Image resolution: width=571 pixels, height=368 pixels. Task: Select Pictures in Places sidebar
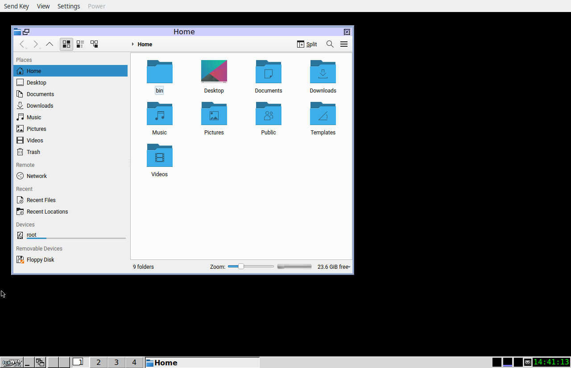click(x=70, y=129)
